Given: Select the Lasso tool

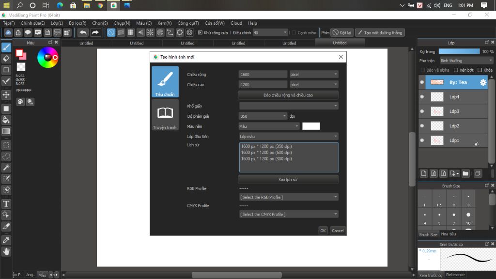Looking at the screenshot, I should tap(6, 156).
